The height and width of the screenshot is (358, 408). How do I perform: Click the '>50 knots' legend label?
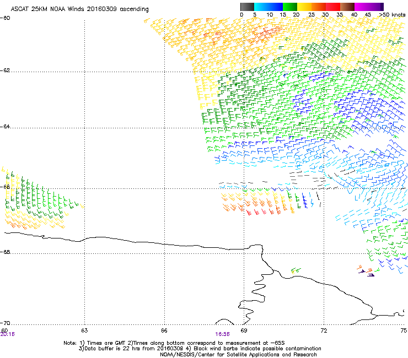(x=392, y=15)
